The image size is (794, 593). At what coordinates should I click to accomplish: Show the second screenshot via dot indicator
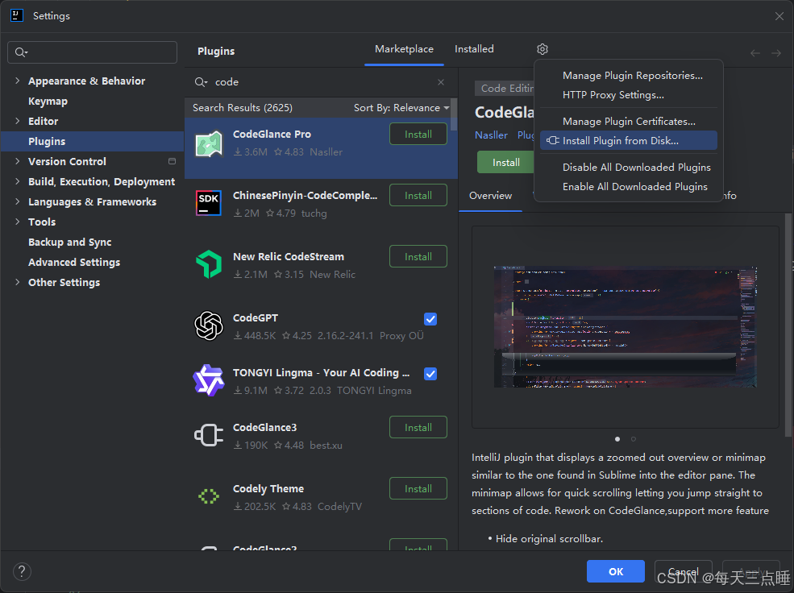click(633, 439)
